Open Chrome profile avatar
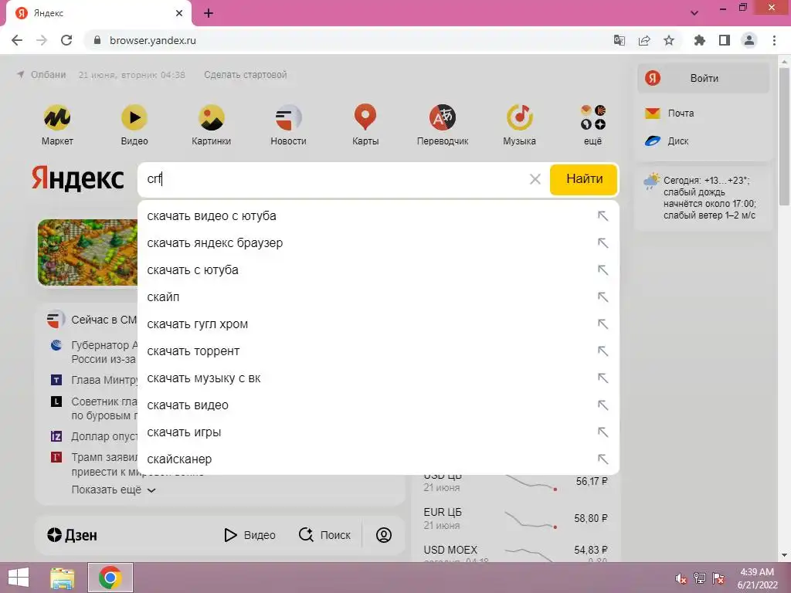Viewport: 791px width, 593px height. click(x=749, y=40)
